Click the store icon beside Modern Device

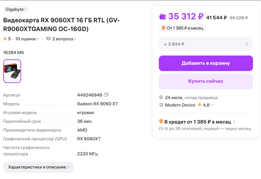point(161,105)
